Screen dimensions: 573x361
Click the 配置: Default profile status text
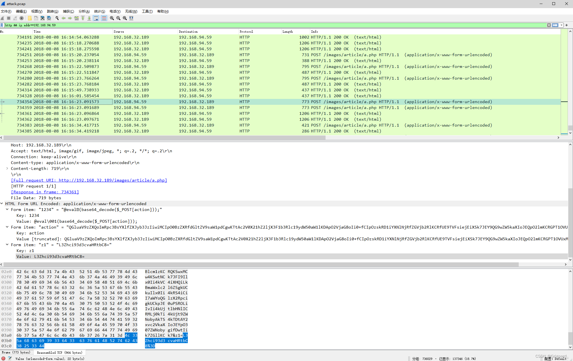pos(556,359)
